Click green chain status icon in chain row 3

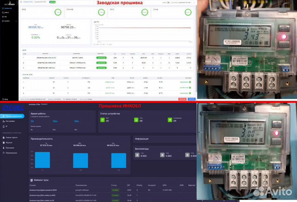[190, 93]
